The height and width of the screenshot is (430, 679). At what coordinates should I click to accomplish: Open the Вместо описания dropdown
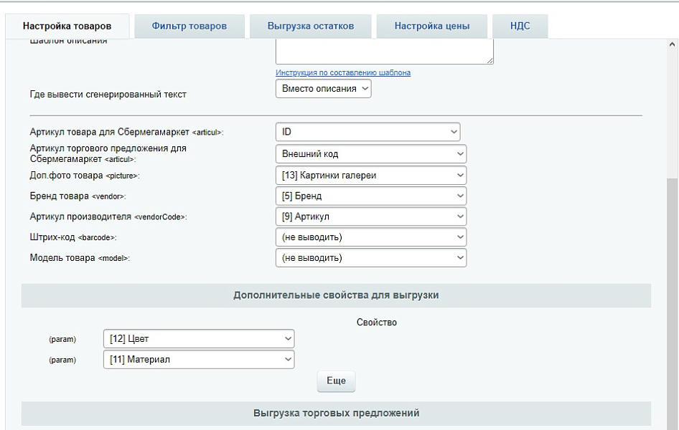point(323,89)
